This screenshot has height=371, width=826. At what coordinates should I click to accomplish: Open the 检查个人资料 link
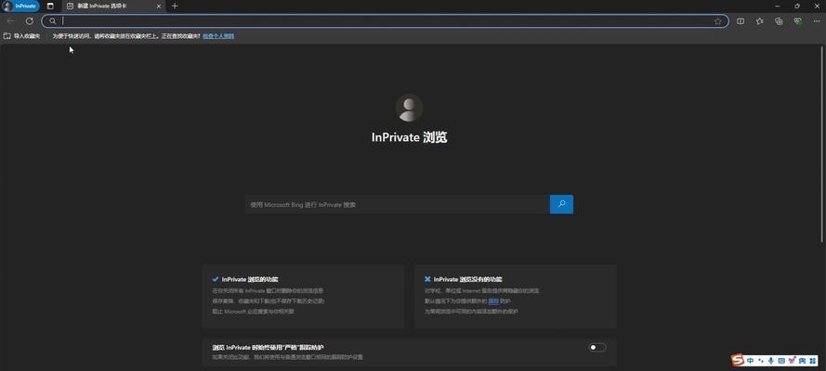click(x=218, y=36)
